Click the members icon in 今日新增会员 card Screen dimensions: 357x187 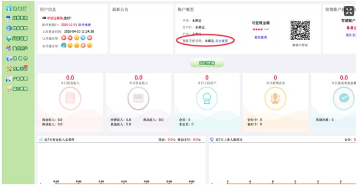pos(275,98)
